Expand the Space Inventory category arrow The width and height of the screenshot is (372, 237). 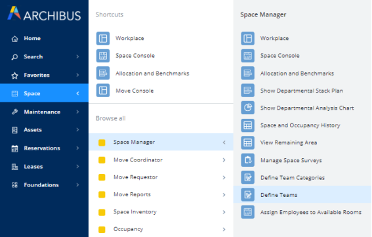(x=224, y=212)
